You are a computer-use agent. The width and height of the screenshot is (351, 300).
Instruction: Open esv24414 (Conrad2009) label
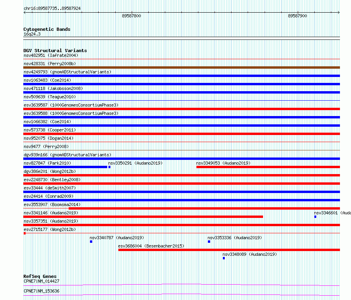point(49,196)
